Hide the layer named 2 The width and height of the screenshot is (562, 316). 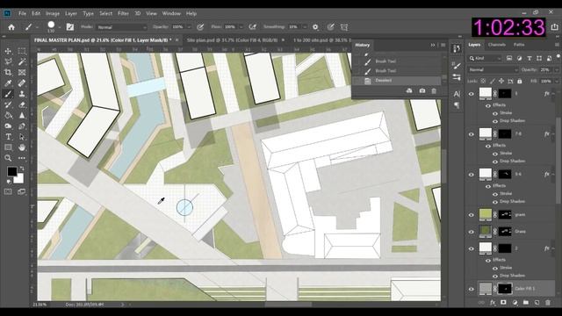(471, 248)
